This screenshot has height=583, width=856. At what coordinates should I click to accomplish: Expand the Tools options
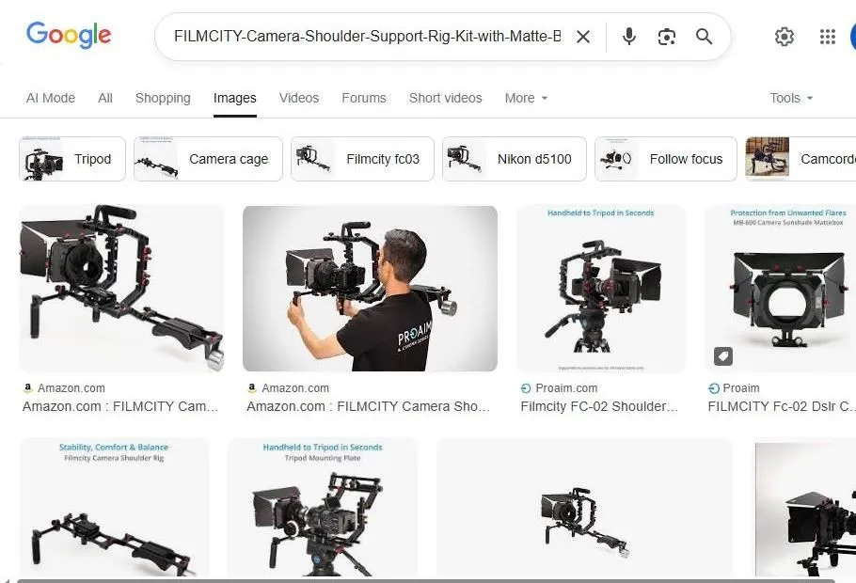point(790,98)
